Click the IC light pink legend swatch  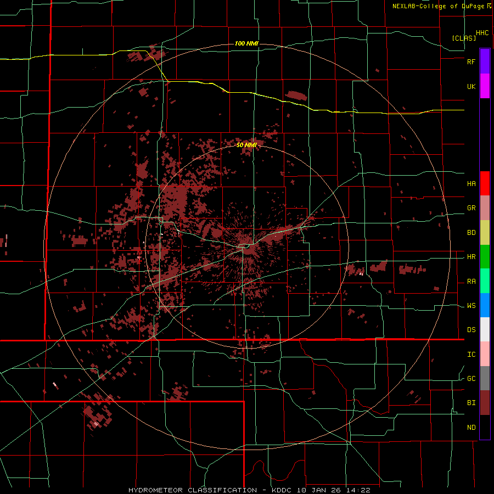[485, 354]
